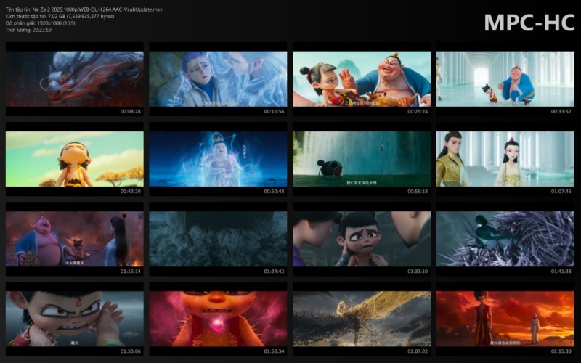The width and height of the screenshot is (581, 363).
Task: Select the thumbnail stamped 01:41:38
Action: (x=505, y=239)
